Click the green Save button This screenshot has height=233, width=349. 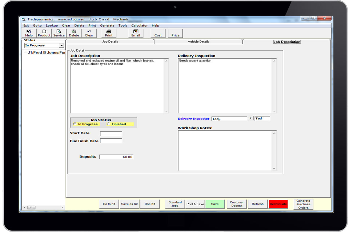[x=215, y=204]
